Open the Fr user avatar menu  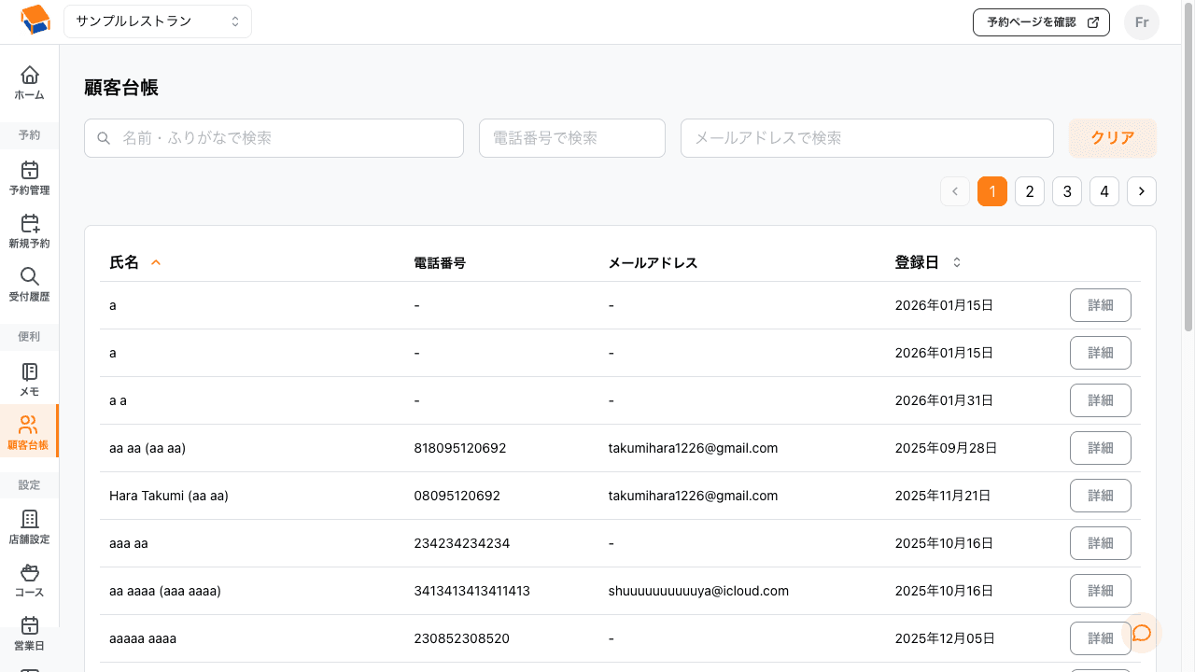1141,22
